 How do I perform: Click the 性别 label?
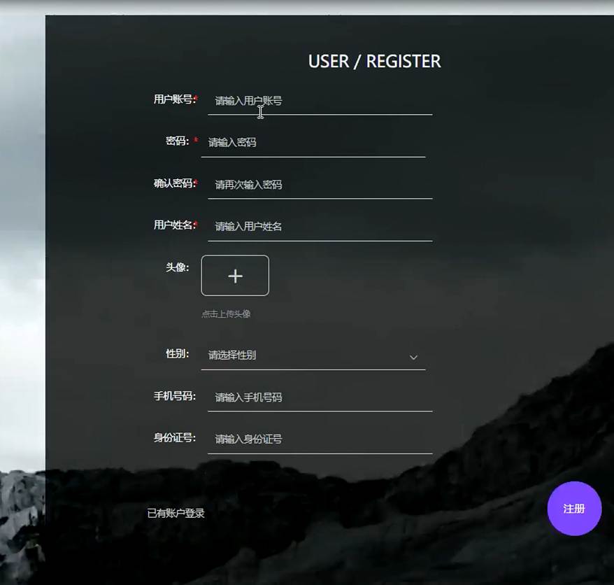tap(177, 354)
